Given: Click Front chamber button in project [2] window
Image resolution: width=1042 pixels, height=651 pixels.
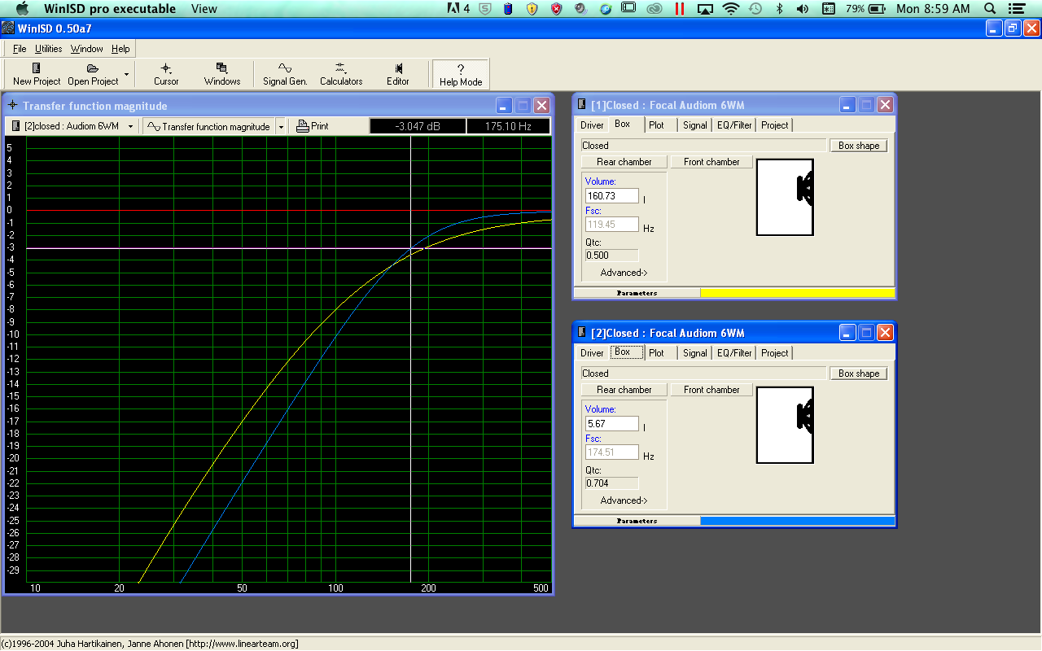Looking at the screenshot, I should click(x=711, y=390).
